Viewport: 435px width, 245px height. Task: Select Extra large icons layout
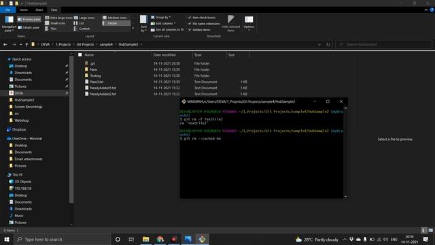click(x=58, y=18)
